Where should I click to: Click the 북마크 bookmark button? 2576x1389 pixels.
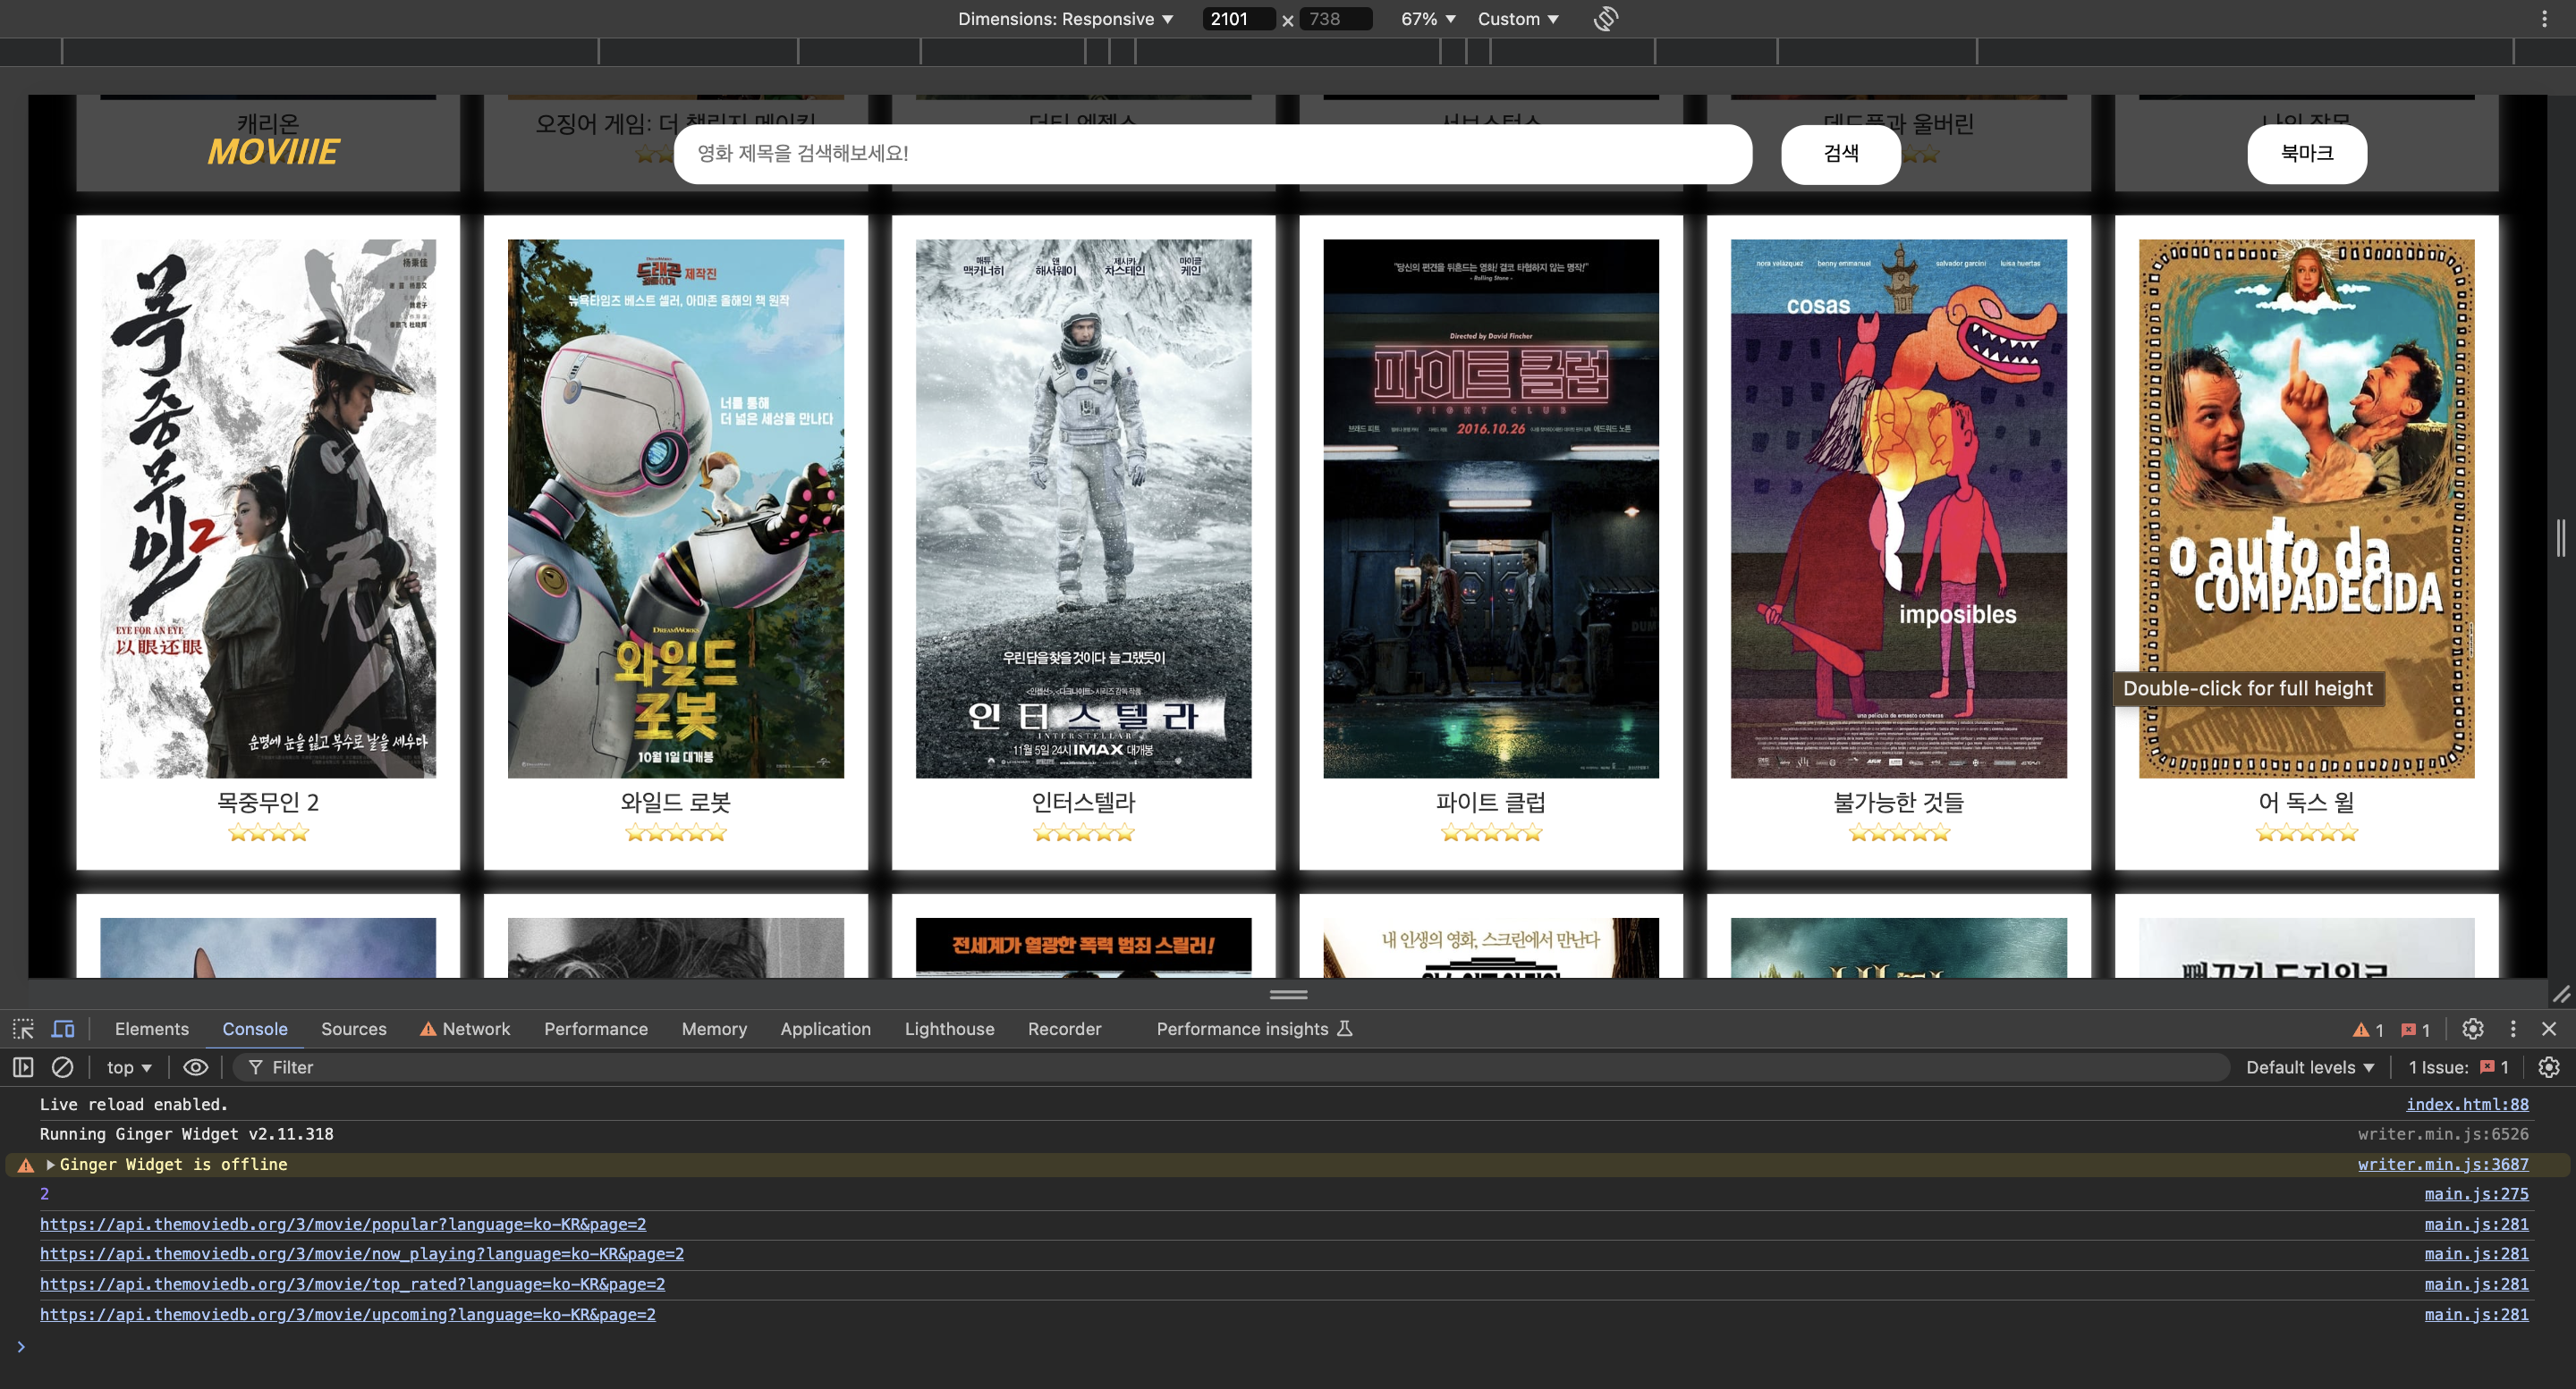(x=2306, y=153)
